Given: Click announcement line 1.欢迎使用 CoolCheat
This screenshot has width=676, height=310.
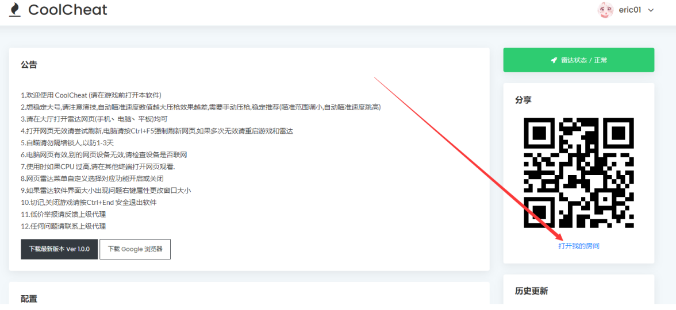Looking at the screenshot, I should tap(91, 95).
